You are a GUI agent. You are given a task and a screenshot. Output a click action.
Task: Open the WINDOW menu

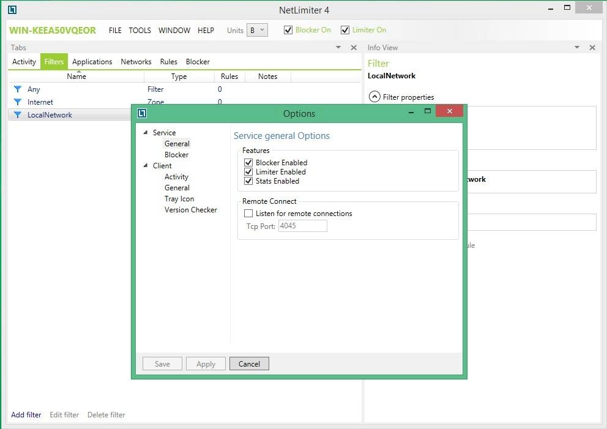tap(174, 30)
